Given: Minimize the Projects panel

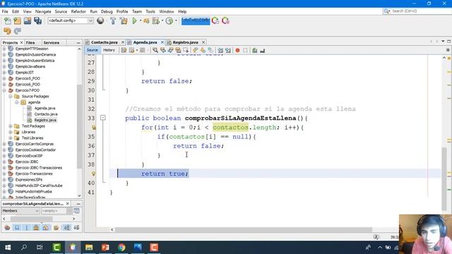Looking at the screenshot, I should click(78, 42).
